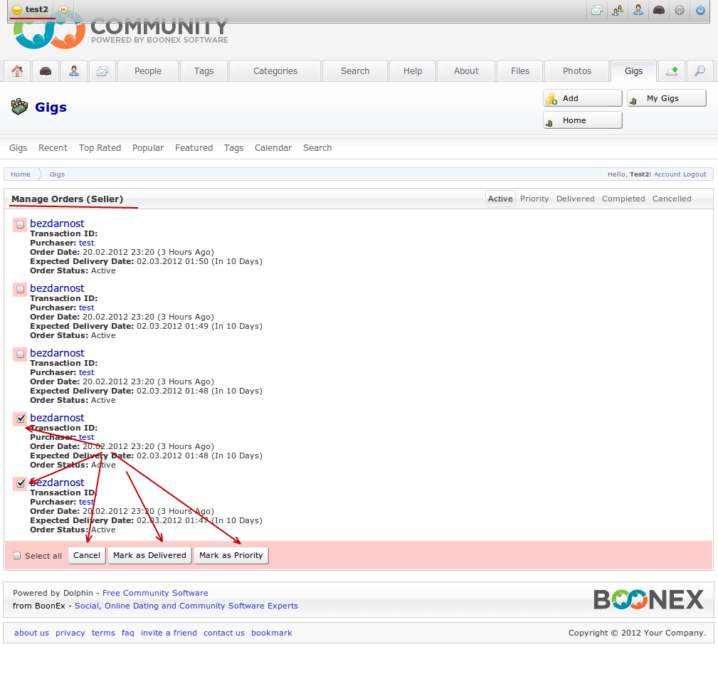Go to home via house icon tab
The height and width of the screenshot is (679, 718).
point(17,71)
